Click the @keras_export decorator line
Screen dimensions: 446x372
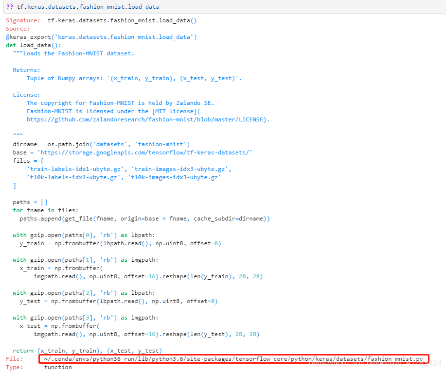coord(101,37)
